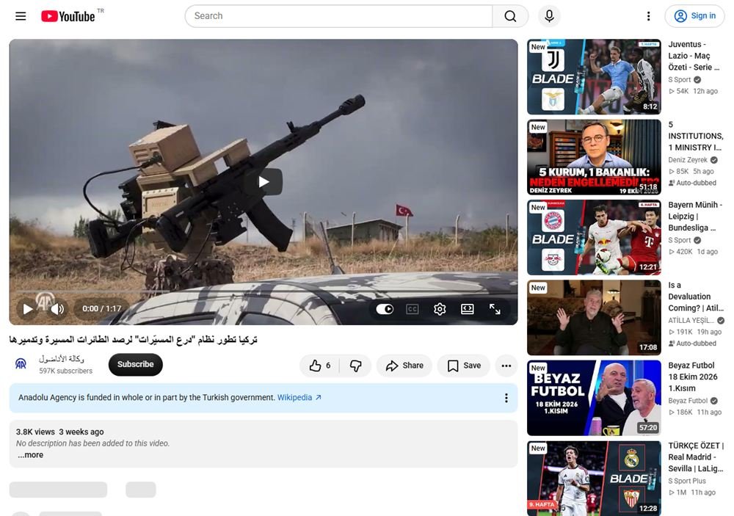The width and height of the screenshot is (734, 516).
Task: Subscribe to the channel
Action: click(136, 364)
